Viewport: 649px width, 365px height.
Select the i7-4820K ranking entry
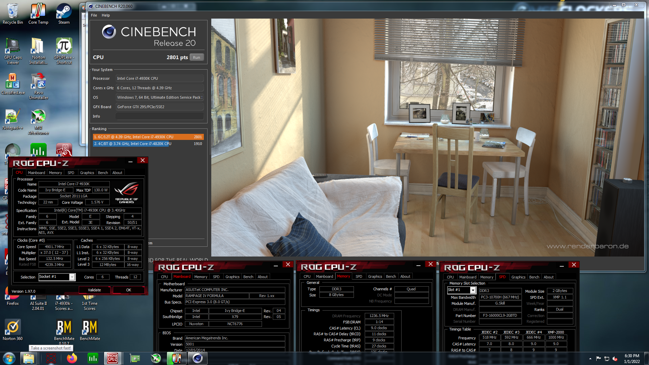point(148,144)
